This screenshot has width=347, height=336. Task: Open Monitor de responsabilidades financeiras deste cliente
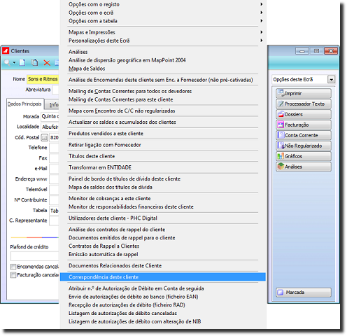163,206
